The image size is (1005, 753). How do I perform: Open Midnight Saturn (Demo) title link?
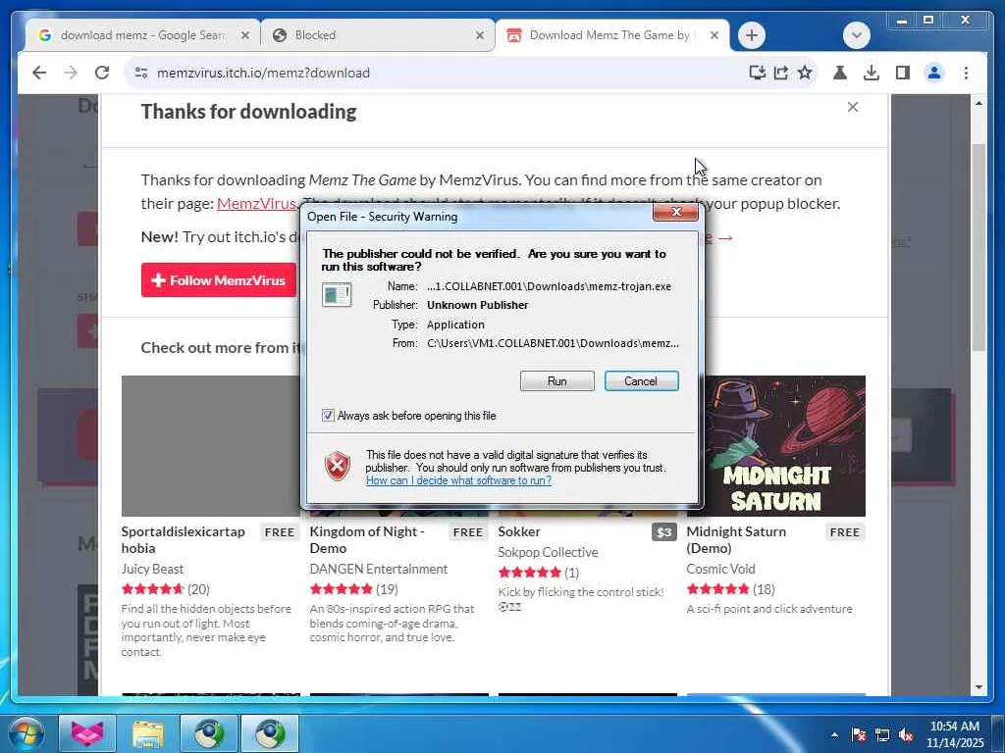point(736,540)
